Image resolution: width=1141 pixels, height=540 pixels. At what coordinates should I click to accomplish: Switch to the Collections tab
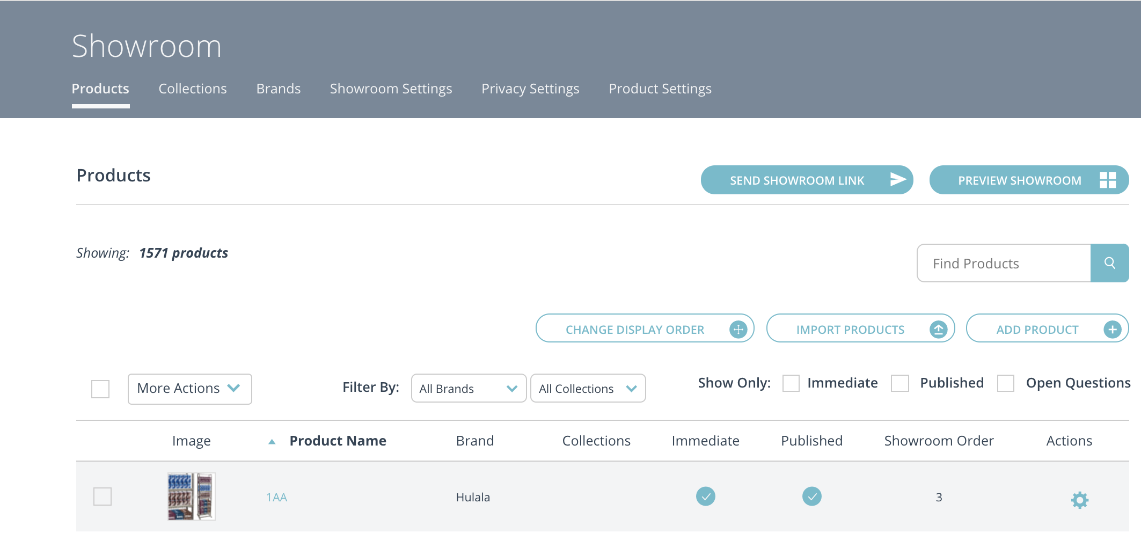192,89
